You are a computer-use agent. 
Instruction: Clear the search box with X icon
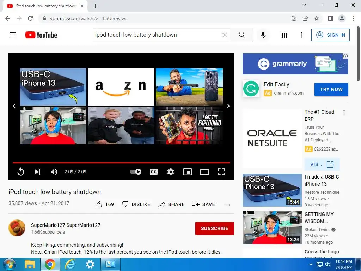point(225,35)
